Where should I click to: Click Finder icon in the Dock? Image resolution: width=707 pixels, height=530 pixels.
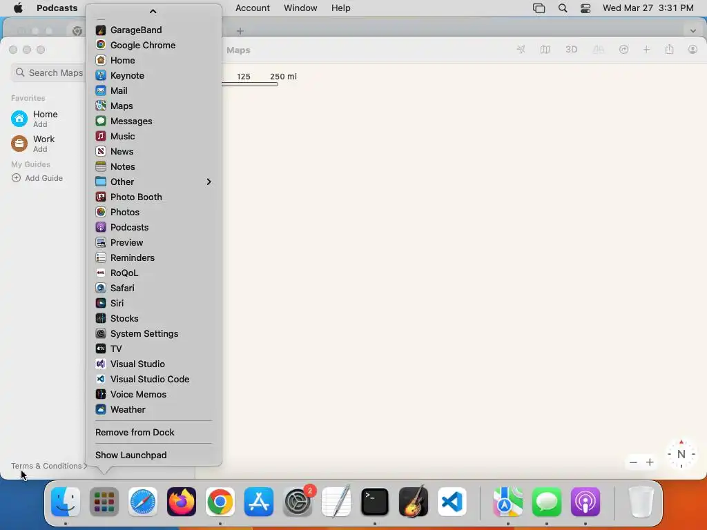coord(66,502)
